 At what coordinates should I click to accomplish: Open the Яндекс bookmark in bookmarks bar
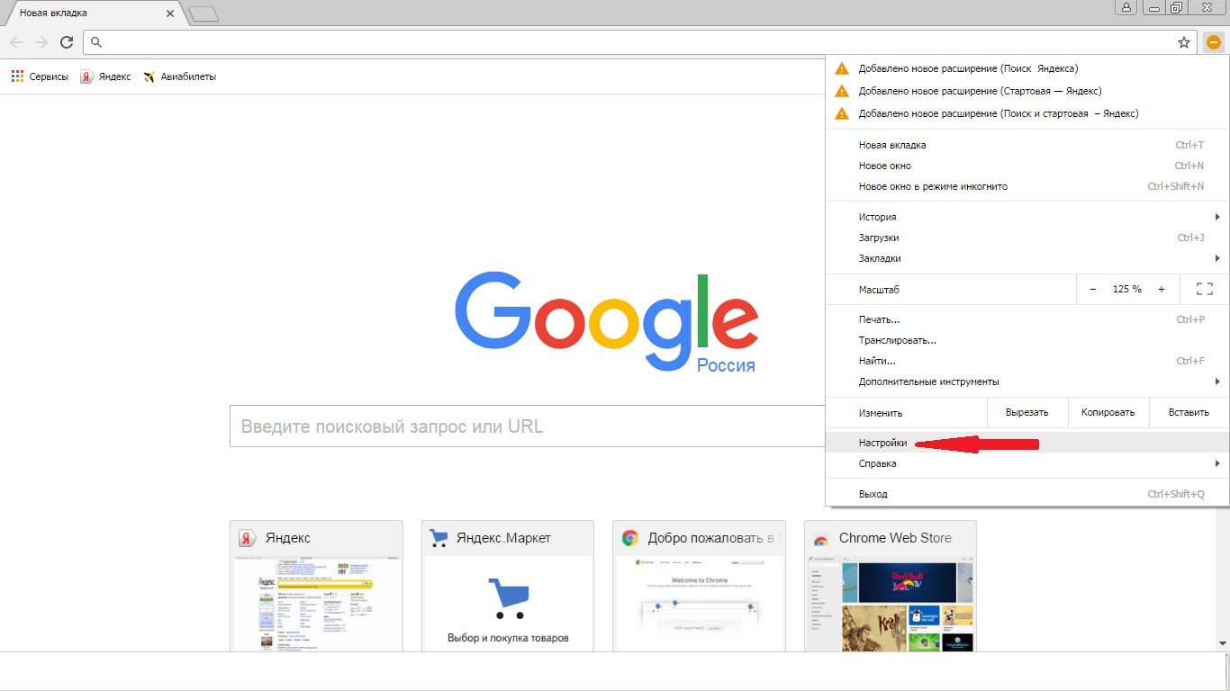pyautogui.click(x=105, y=76)
